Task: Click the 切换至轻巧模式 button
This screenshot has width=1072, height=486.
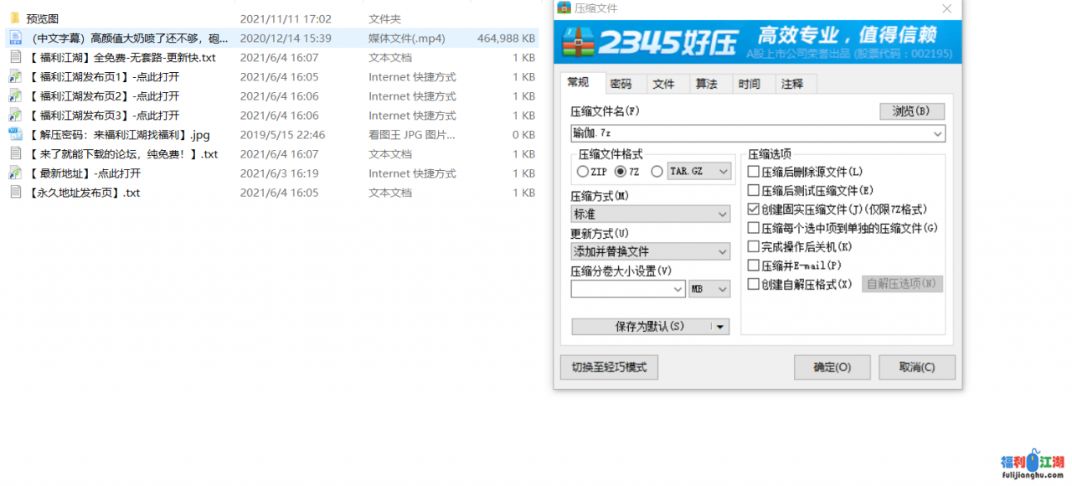Action: [x=609, y=367]
